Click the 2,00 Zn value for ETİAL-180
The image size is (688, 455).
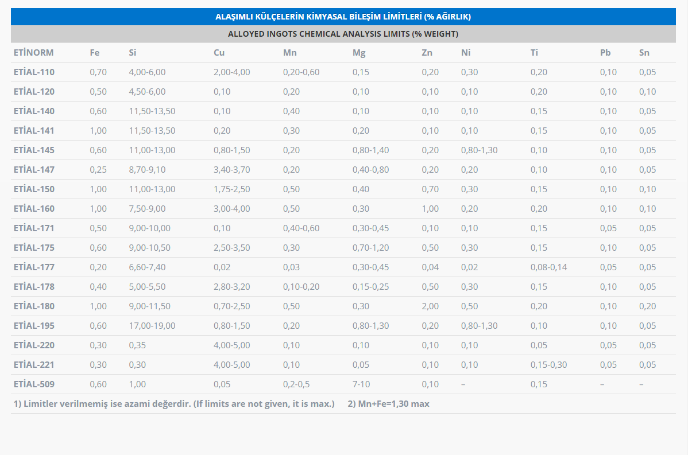[430, 306]
